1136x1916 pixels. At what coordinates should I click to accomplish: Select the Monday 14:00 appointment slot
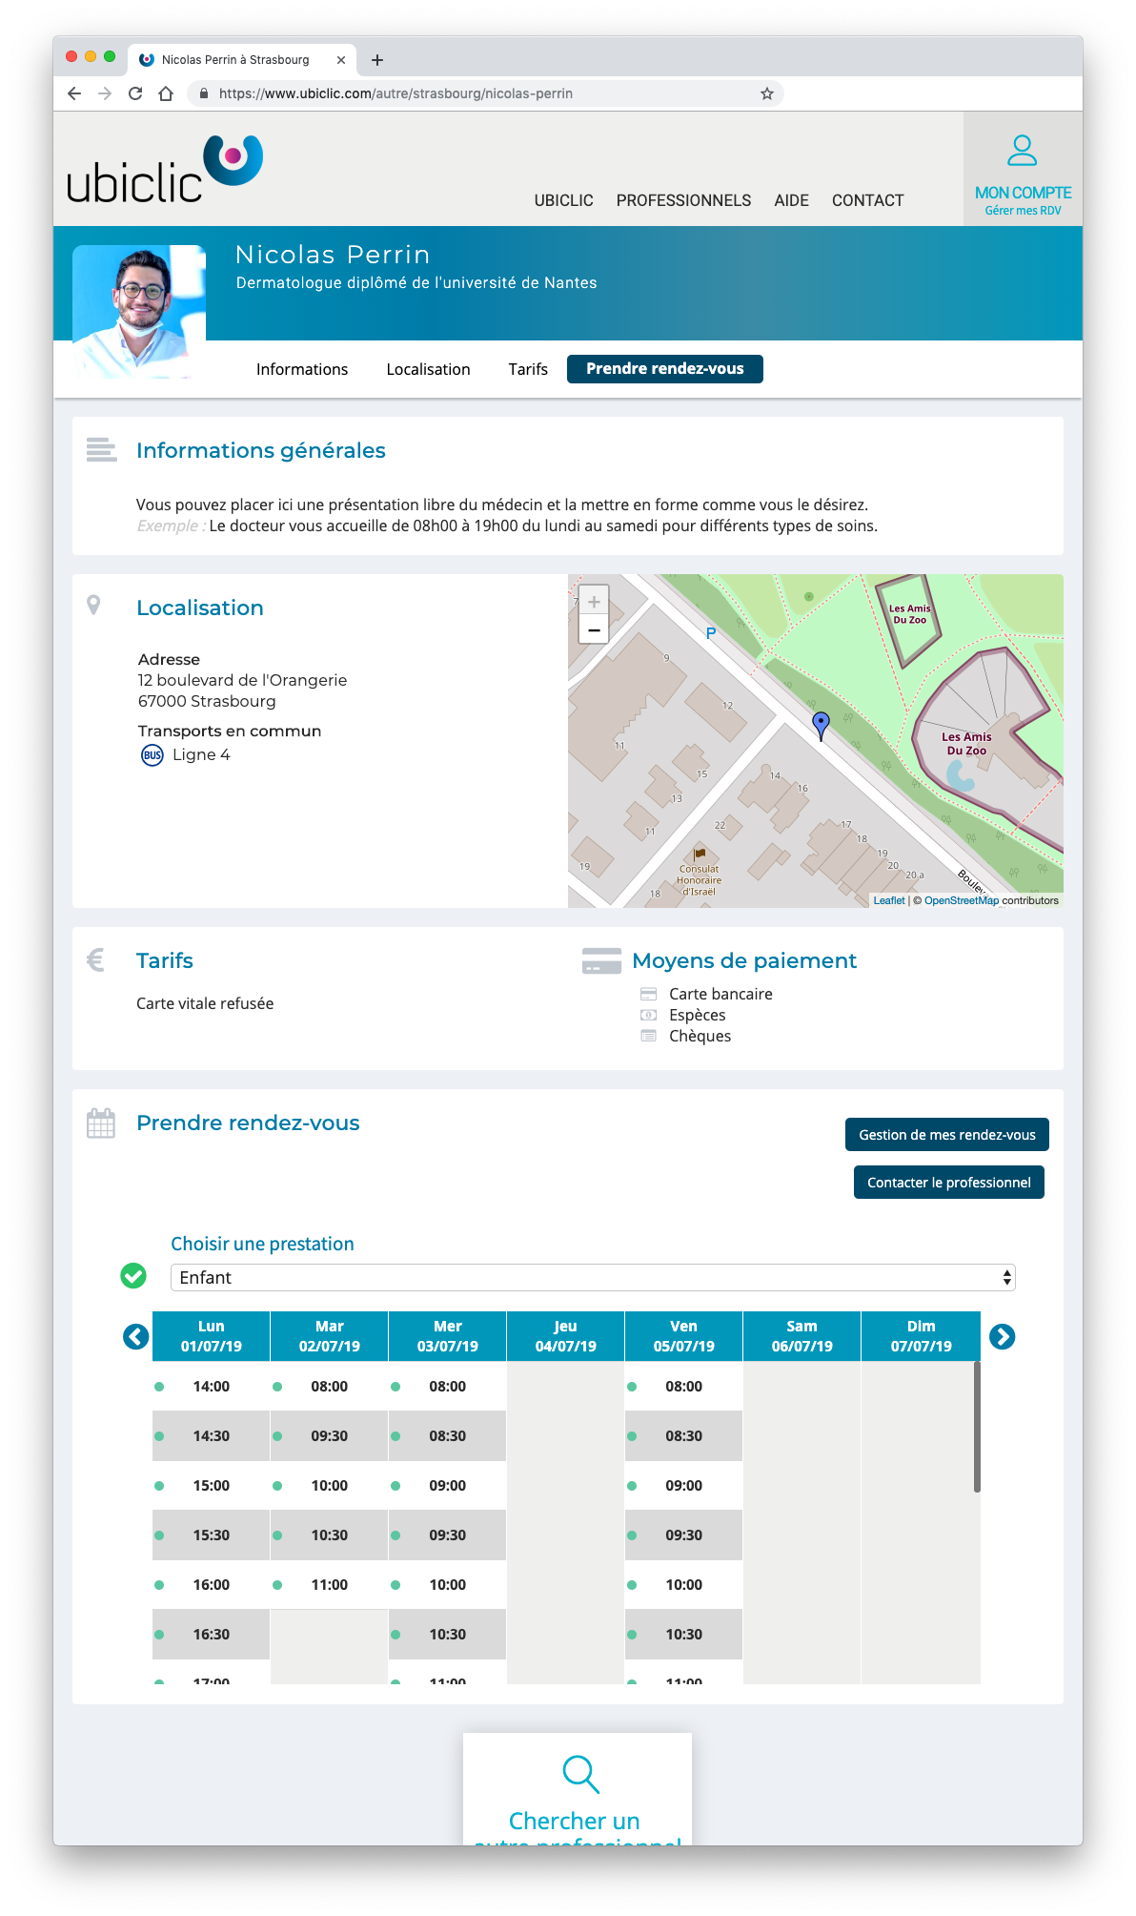[212, 1387]
